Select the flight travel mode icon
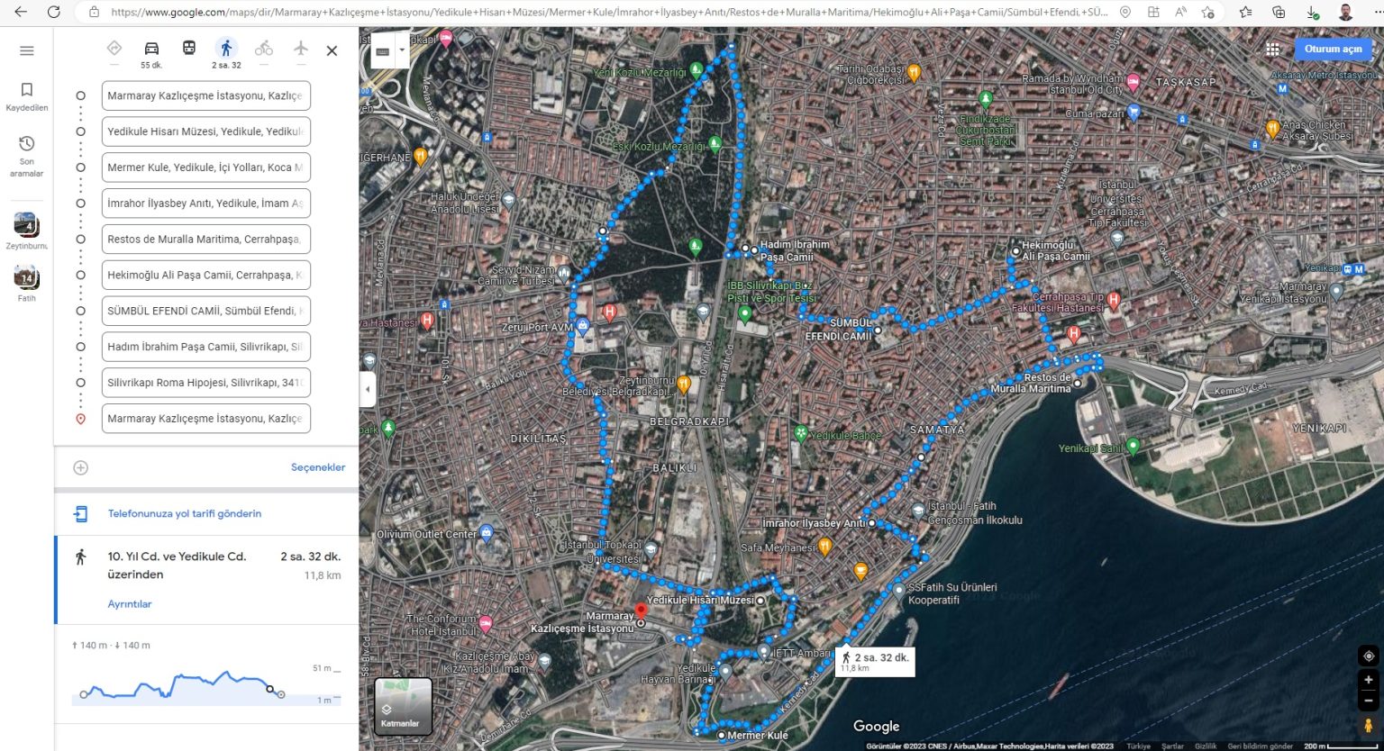 [301, 49]
